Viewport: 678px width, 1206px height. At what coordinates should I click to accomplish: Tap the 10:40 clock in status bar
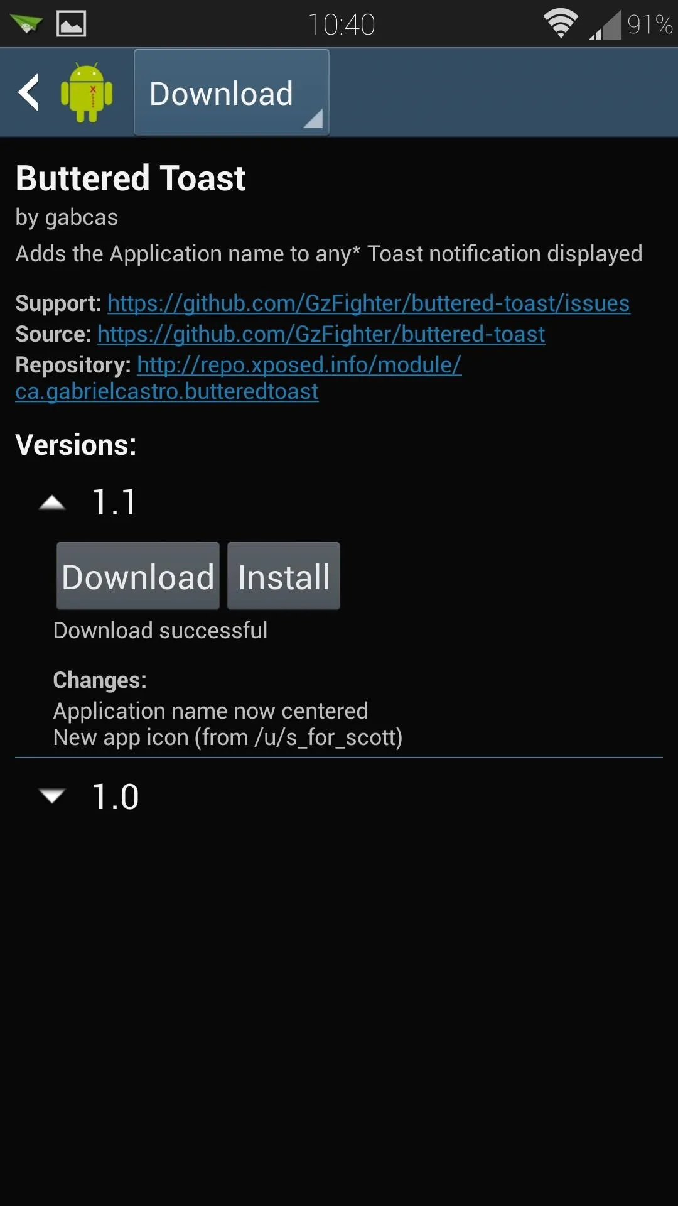pyautogui.click(x=342, y=24)
